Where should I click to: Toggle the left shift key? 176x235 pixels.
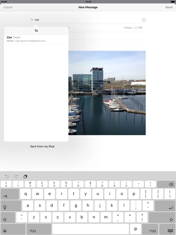(x=8, y=218)
